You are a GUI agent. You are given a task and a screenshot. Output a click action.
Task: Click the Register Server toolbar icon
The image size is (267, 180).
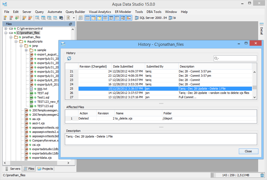(x=5, y=18)
